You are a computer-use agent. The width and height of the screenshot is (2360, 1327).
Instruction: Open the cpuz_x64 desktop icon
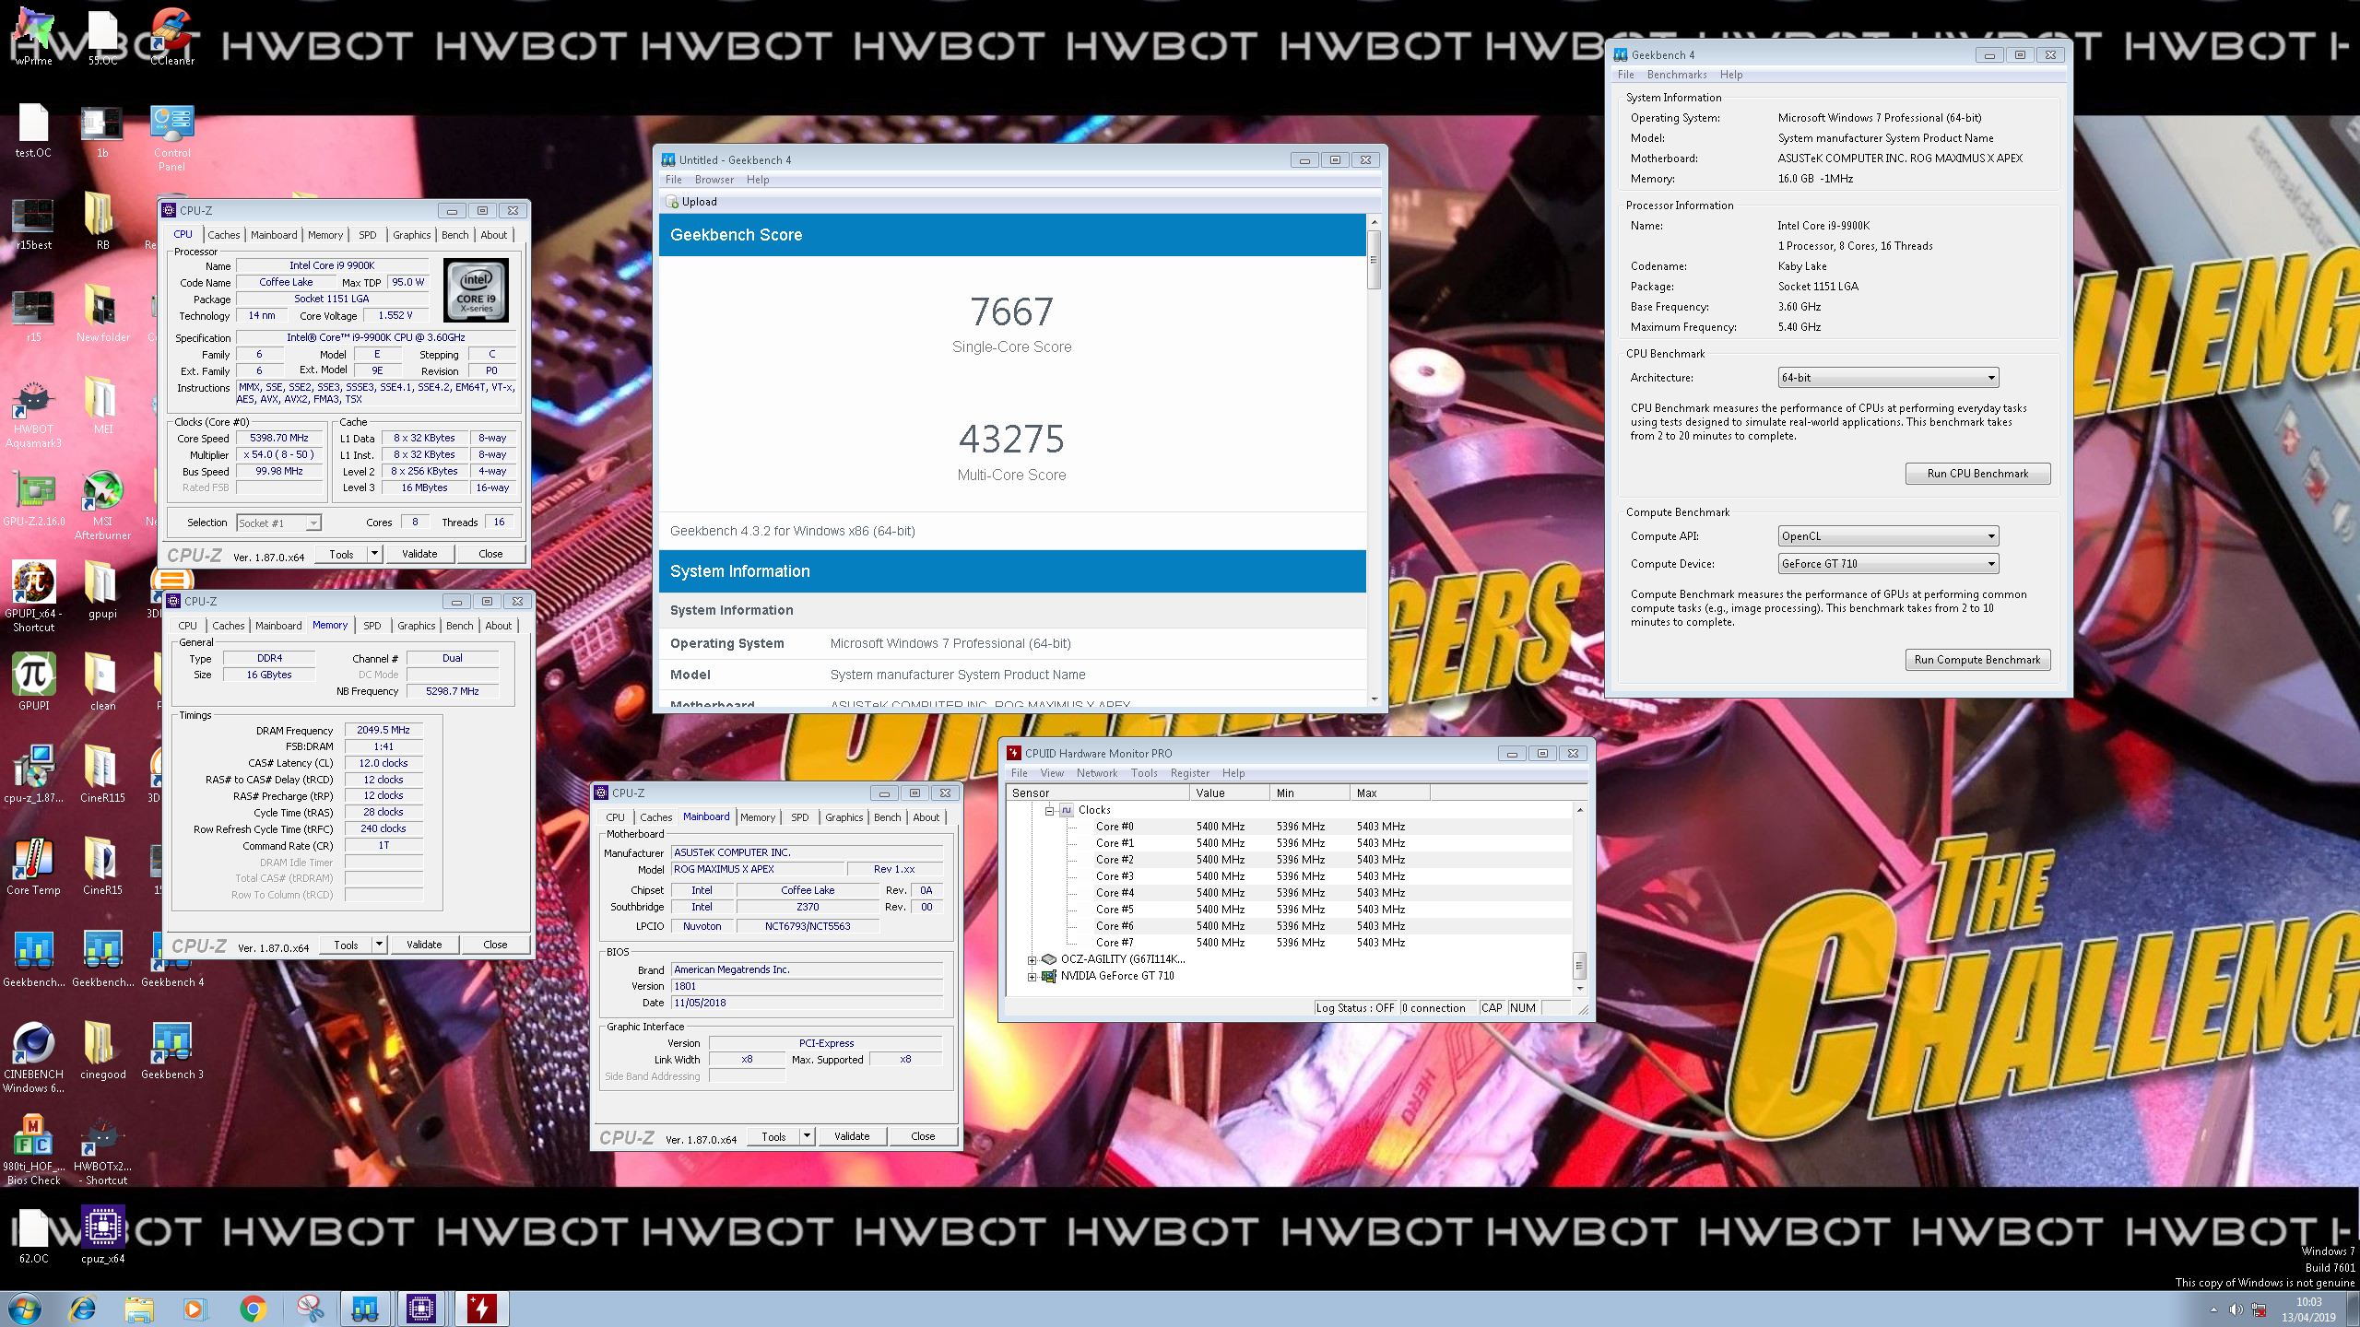coord(102,1235)
